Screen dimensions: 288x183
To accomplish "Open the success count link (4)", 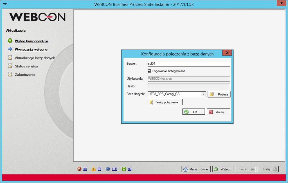I will click(130, 169).
